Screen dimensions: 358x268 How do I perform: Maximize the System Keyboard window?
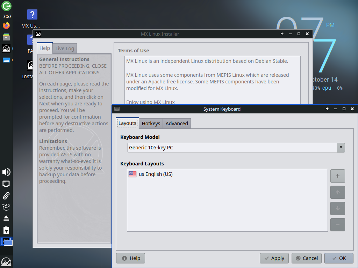click(344, 109)
